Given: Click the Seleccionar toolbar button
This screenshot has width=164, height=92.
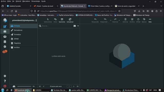Looking at the screenshot, I should pos(48,20).
